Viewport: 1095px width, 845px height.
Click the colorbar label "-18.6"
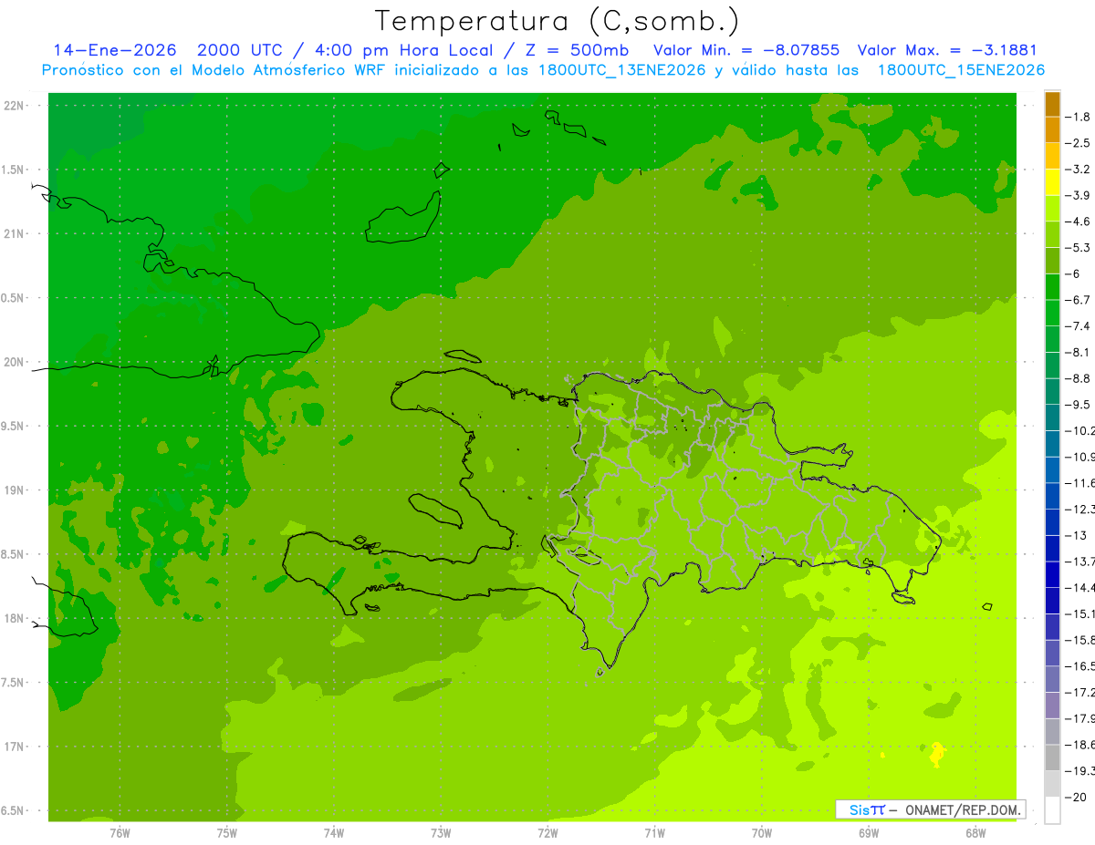pyautogui.click(x=1079, y=745)
